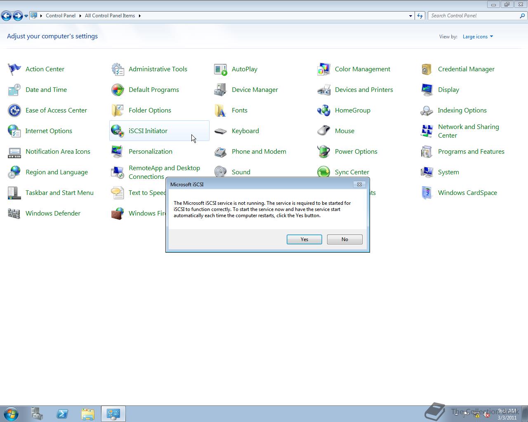Expand the arrow after All Control Panel Items

click(x=139, y=16)
